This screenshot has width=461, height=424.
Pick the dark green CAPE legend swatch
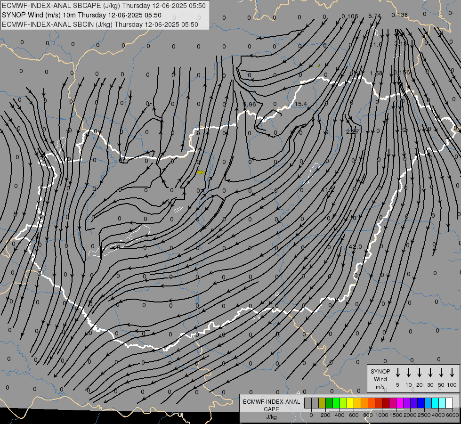[329, 403]
